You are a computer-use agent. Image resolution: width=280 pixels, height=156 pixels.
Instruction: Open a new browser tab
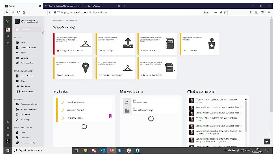tap(125, 6)
